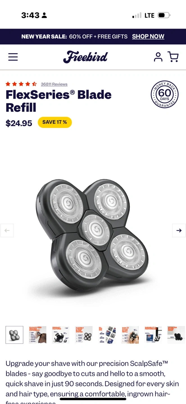Image resolution: width=186 pixels, height=404 pixels.
Task: Tap the 60 days money back badge
Action: [165, 94]
